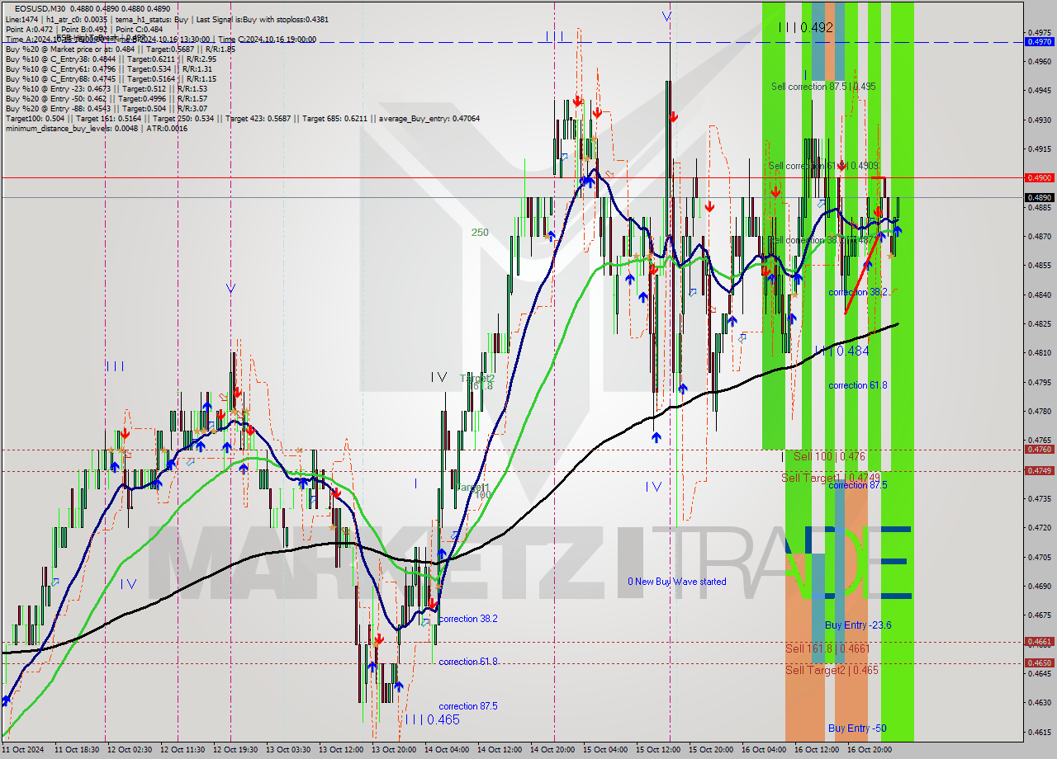This screenshot has width=1057, height=759.
Task: Click '0 New Buy Wave started' text
Action: pyautogui.click(x=677, y=582)
